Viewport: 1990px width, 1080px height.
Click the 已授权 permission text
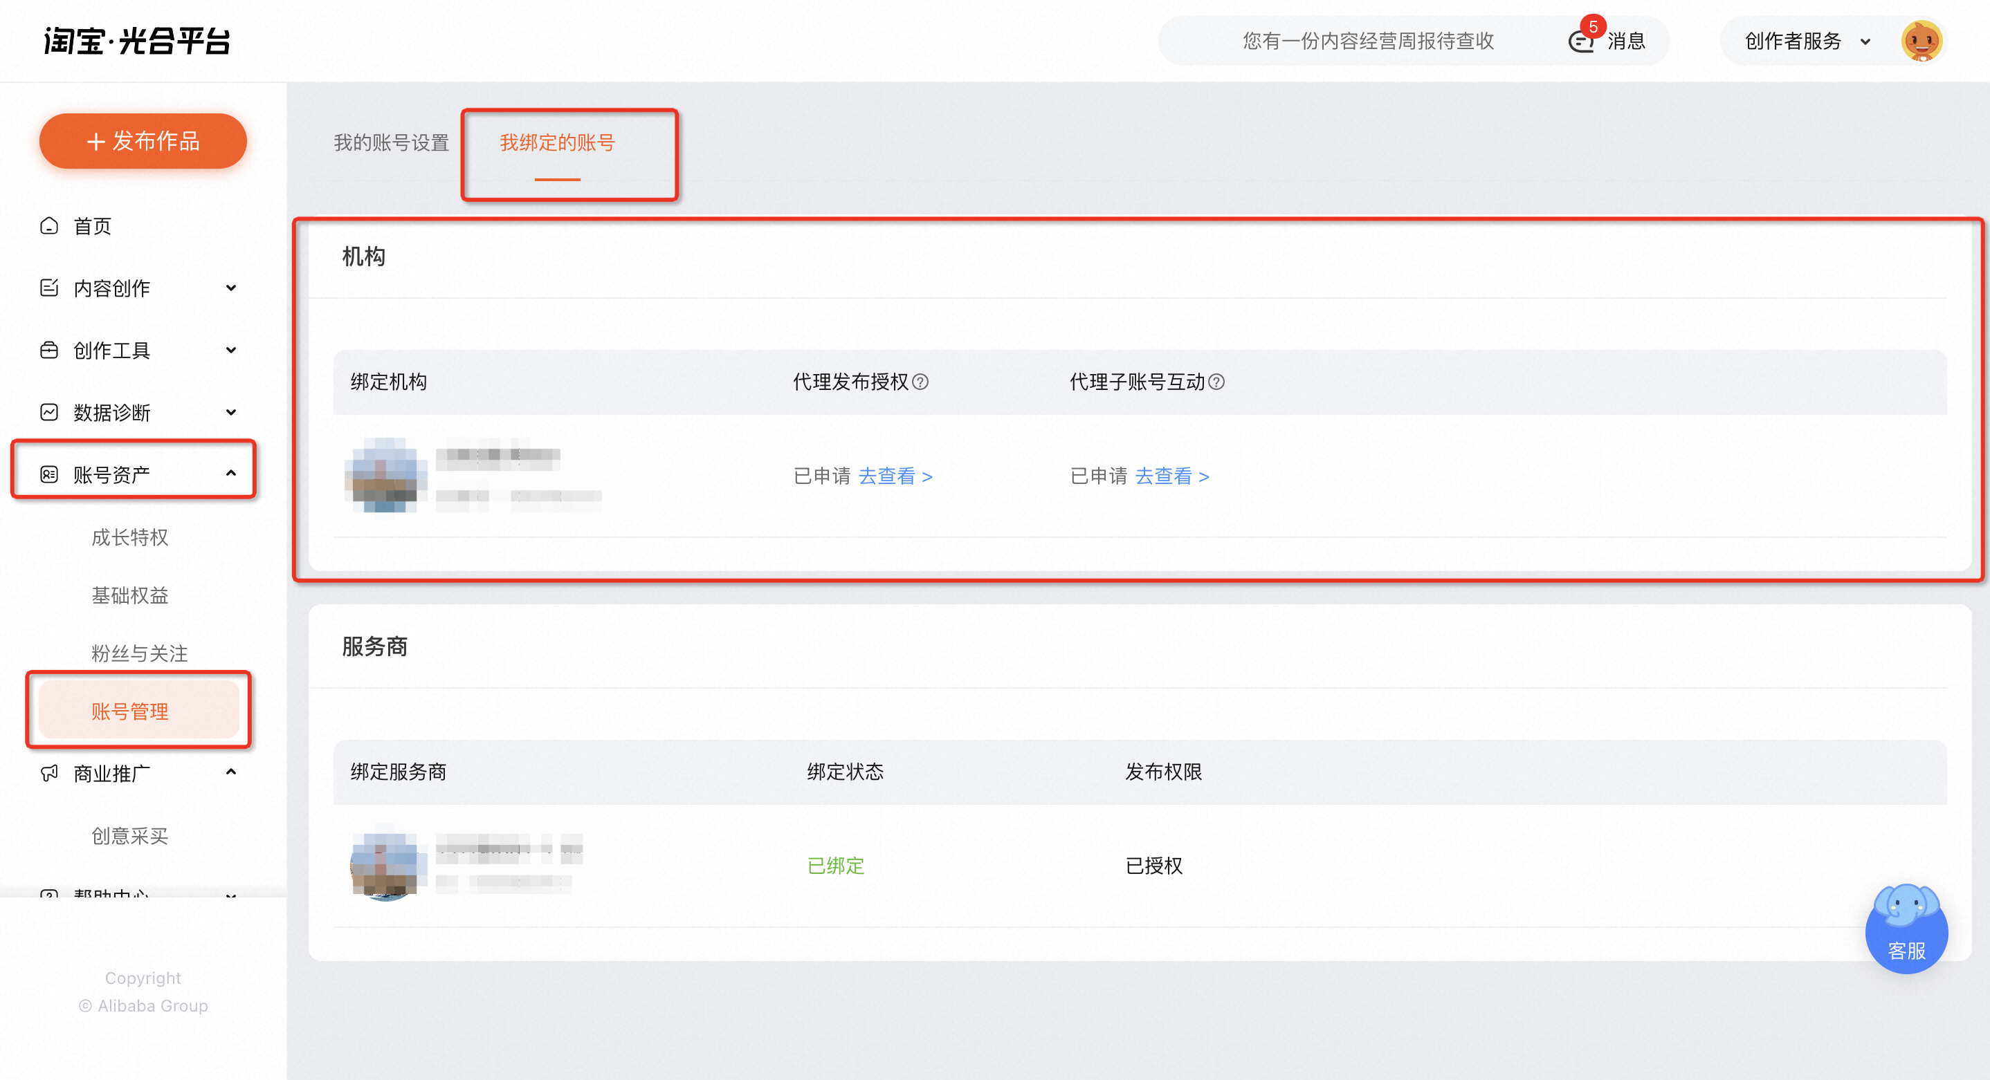pyautogui.click(x=1154, y=866)
